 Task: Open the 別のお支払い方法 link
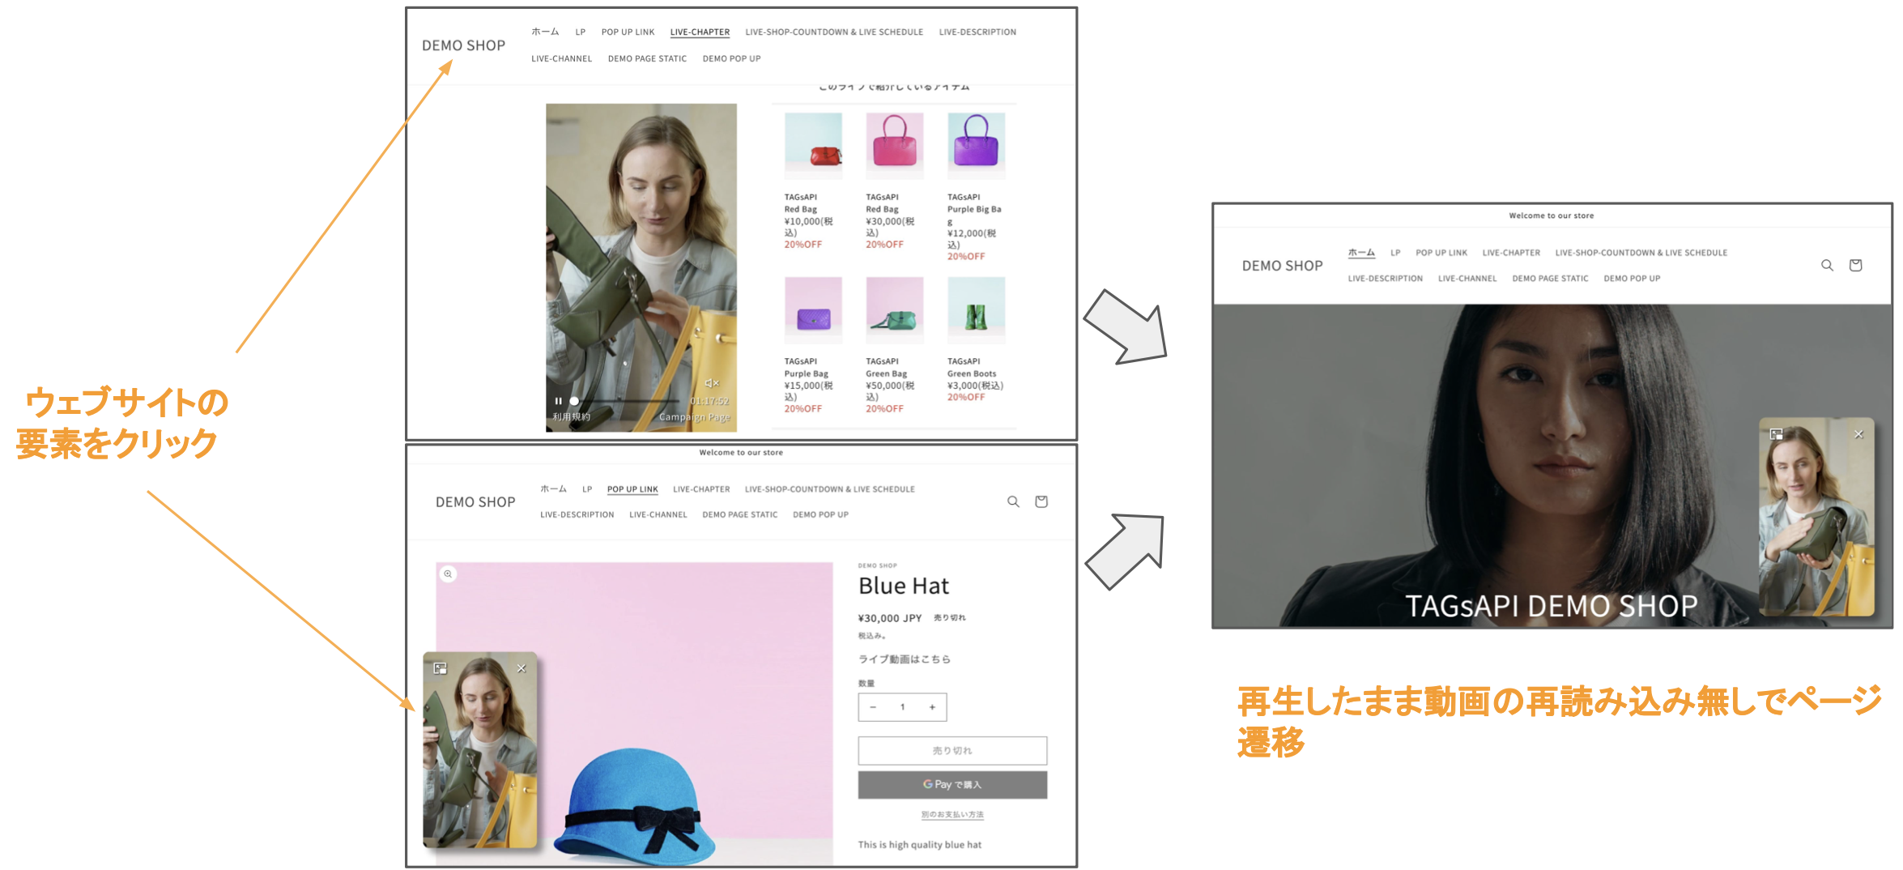coord(951,815)
